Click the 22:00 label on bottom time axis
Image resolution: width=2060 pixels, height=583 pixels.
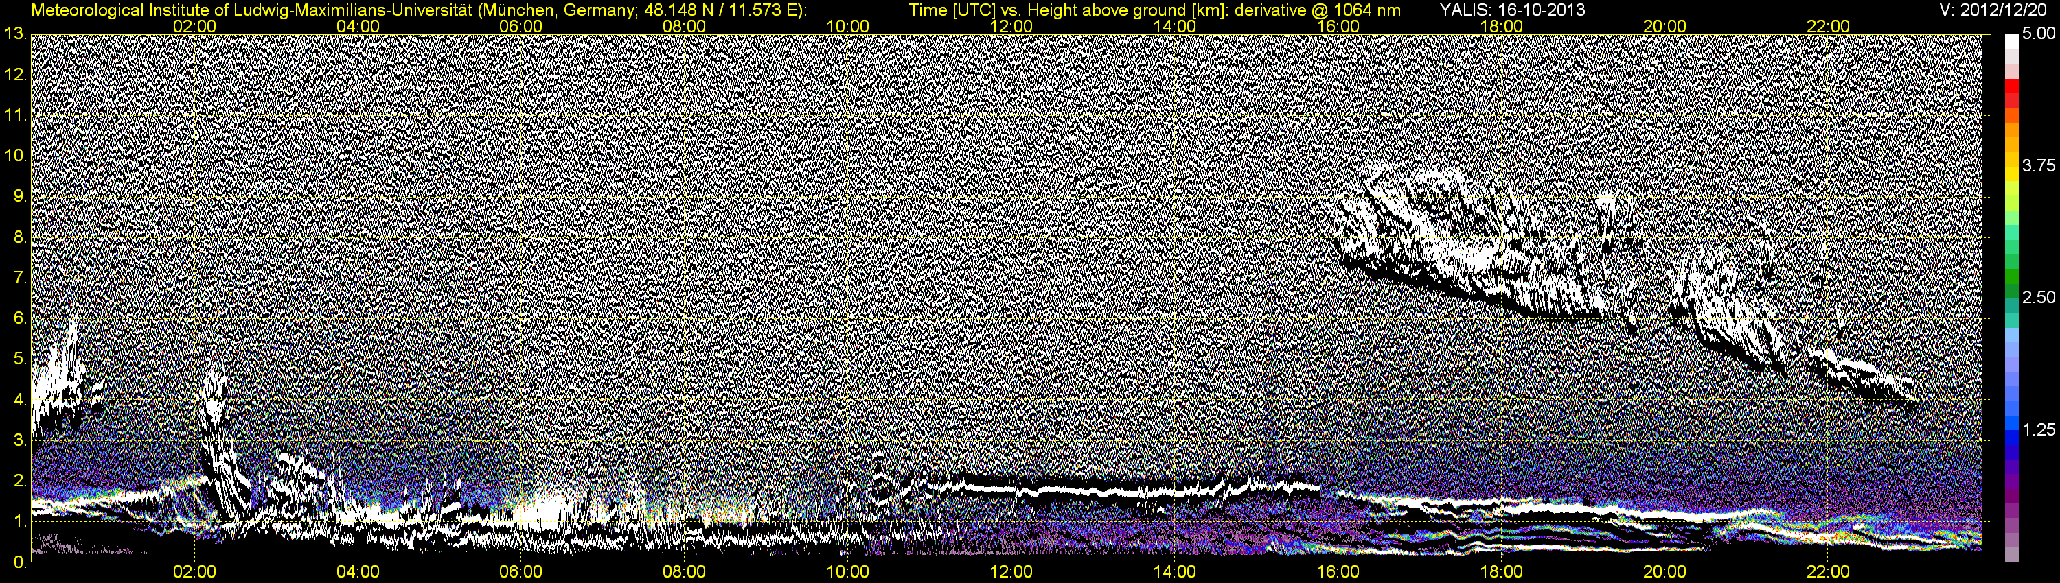[1828, 573]
